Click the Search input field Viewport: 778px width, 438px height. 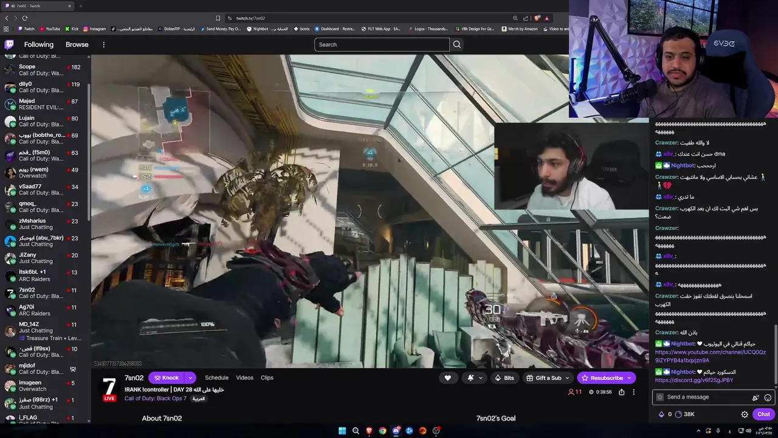[382, 44]
